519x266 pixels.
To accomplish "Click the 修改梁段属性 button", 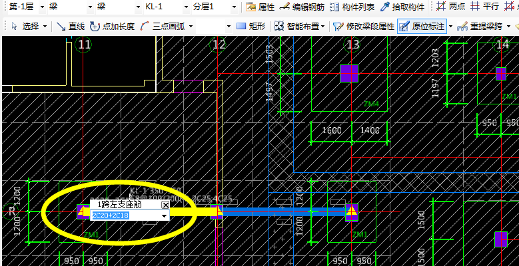I will 363,27.
